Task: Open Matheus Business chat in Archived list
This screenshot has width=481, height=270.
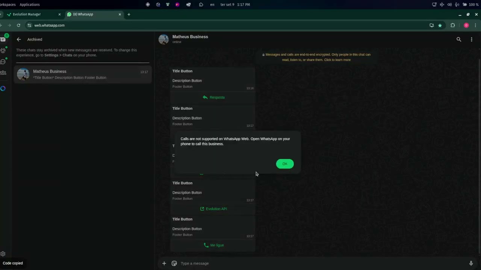Action: tap(83, 74)
